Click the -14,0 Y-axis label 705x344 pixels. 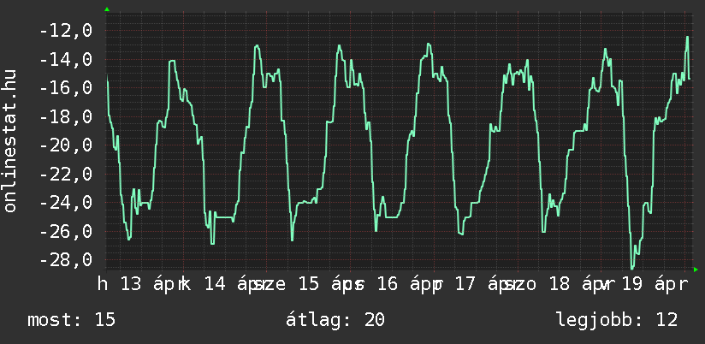click(65, 60)
